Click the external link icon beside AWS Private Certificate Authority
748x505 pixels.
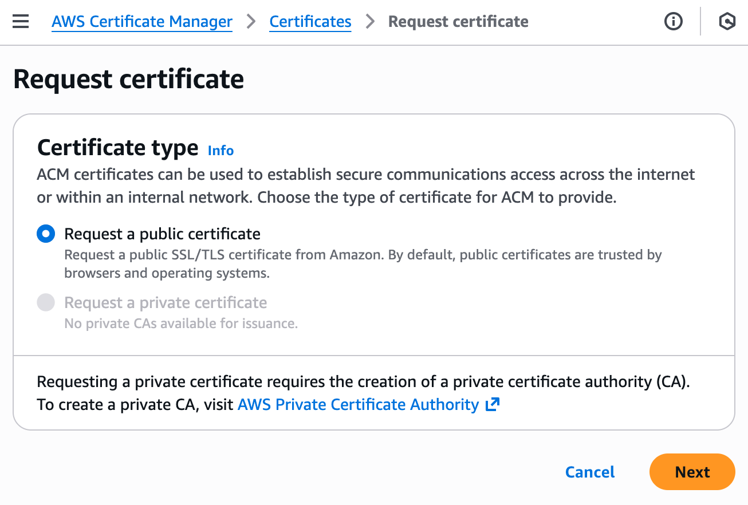coord(492,404)
